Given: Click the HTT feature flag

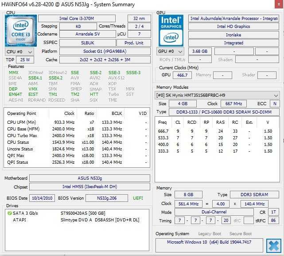Looking at the screenshot, I should click(94, 95).
